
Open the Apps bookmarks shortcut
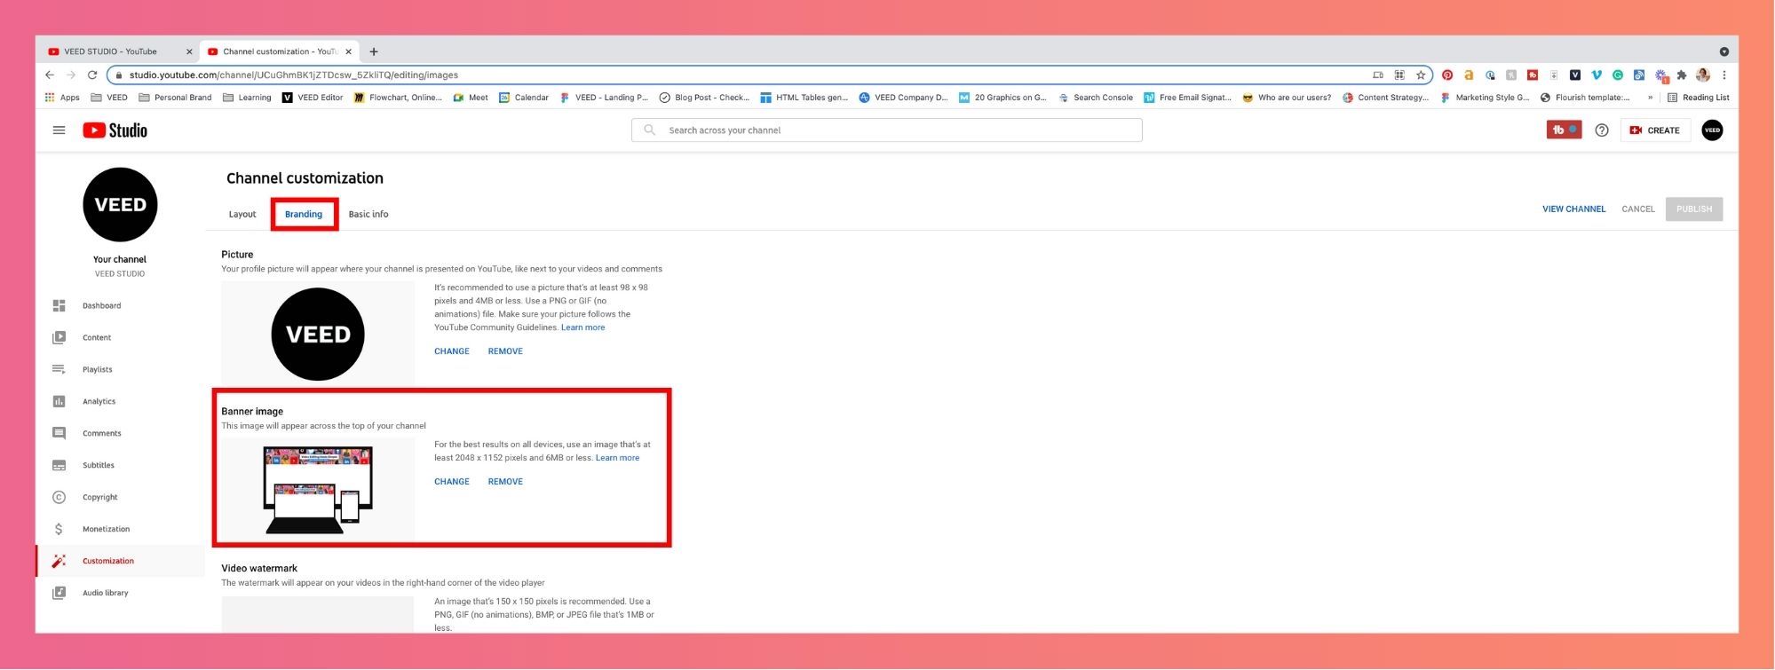pos(62,98)
